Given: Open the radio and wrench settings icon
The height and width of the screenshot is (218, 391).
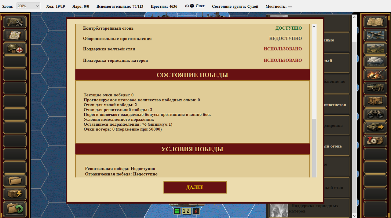Looking at the screenshot, I should click(x=15, y=22).
